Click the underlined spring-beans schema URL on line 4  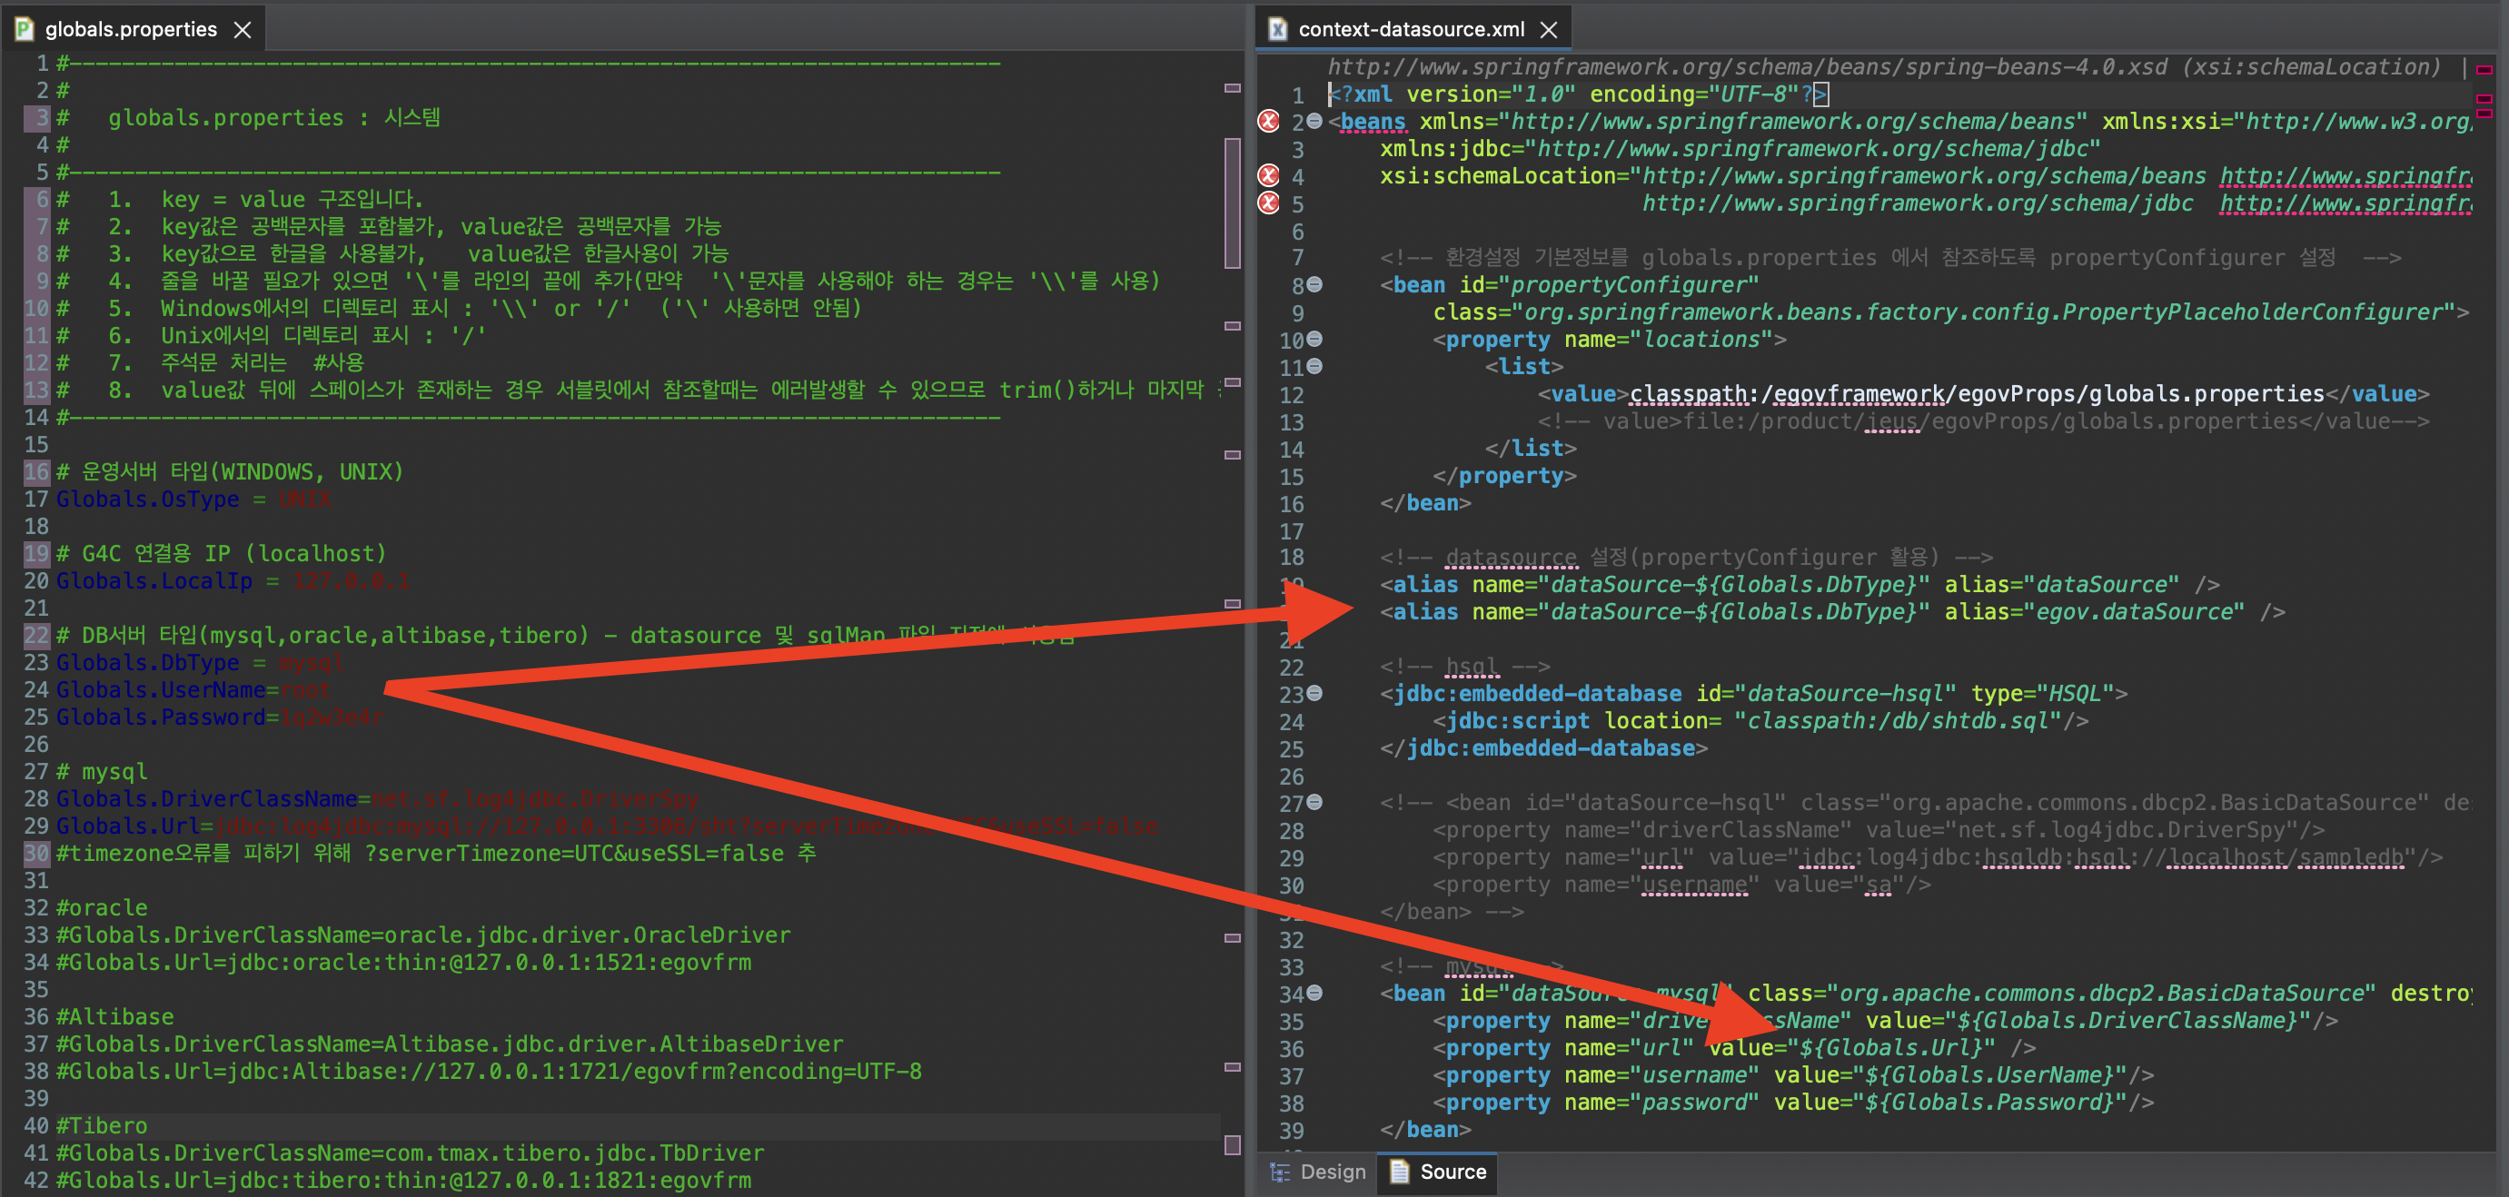pos(2345,176)
